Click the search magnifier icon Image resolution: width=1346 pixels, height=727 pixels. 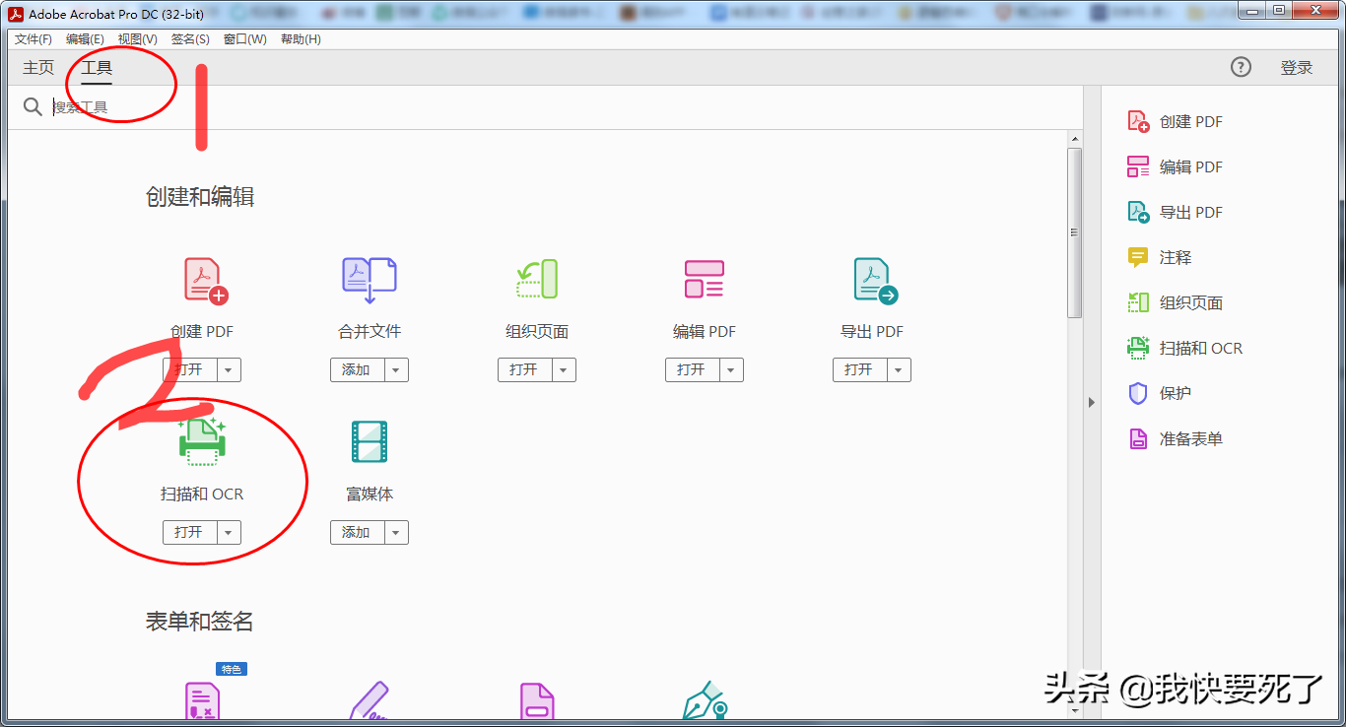[x=33, y=106]
